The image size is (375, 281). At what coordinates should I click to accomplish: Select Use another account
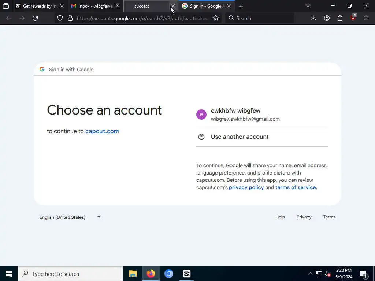click(262, 137)
